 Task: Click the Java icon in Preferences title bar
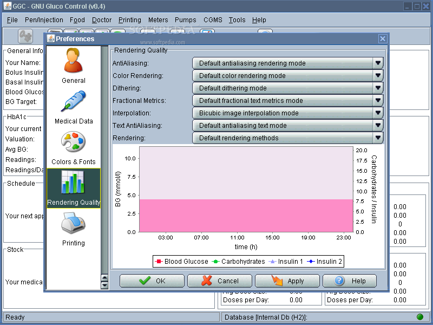[50, 38]
